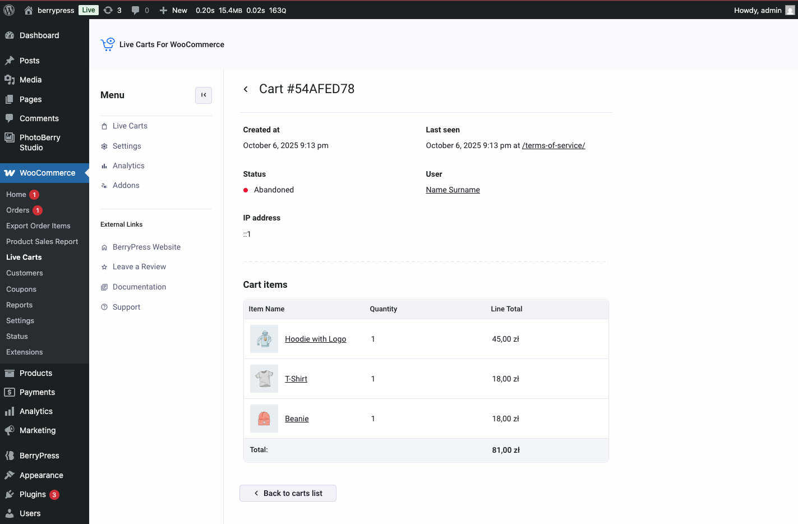Click the Beanie product thumbnail

click(x=264, y=419)
